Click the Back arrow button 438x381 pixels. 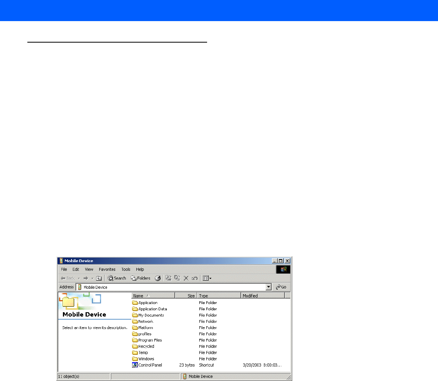68,278
